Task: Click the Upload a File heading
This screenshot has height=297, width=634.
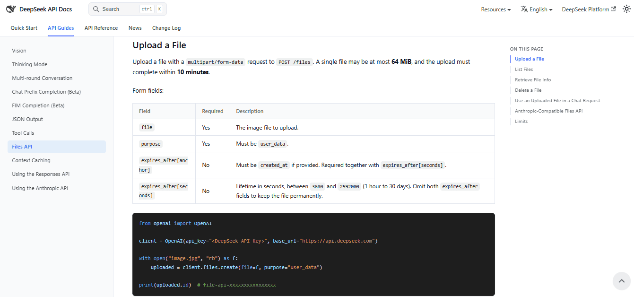Action: coord(159,45)
